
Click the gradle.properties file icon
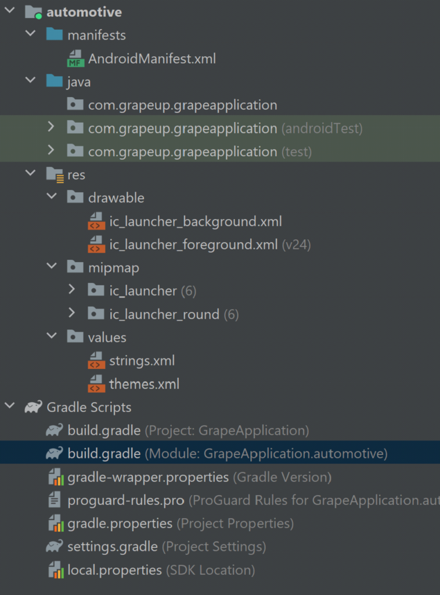(x=56, y=523)
